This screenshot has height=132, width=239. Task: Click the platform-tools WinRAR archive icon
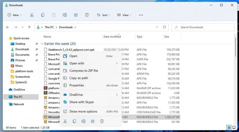click(x=45, y=88)
